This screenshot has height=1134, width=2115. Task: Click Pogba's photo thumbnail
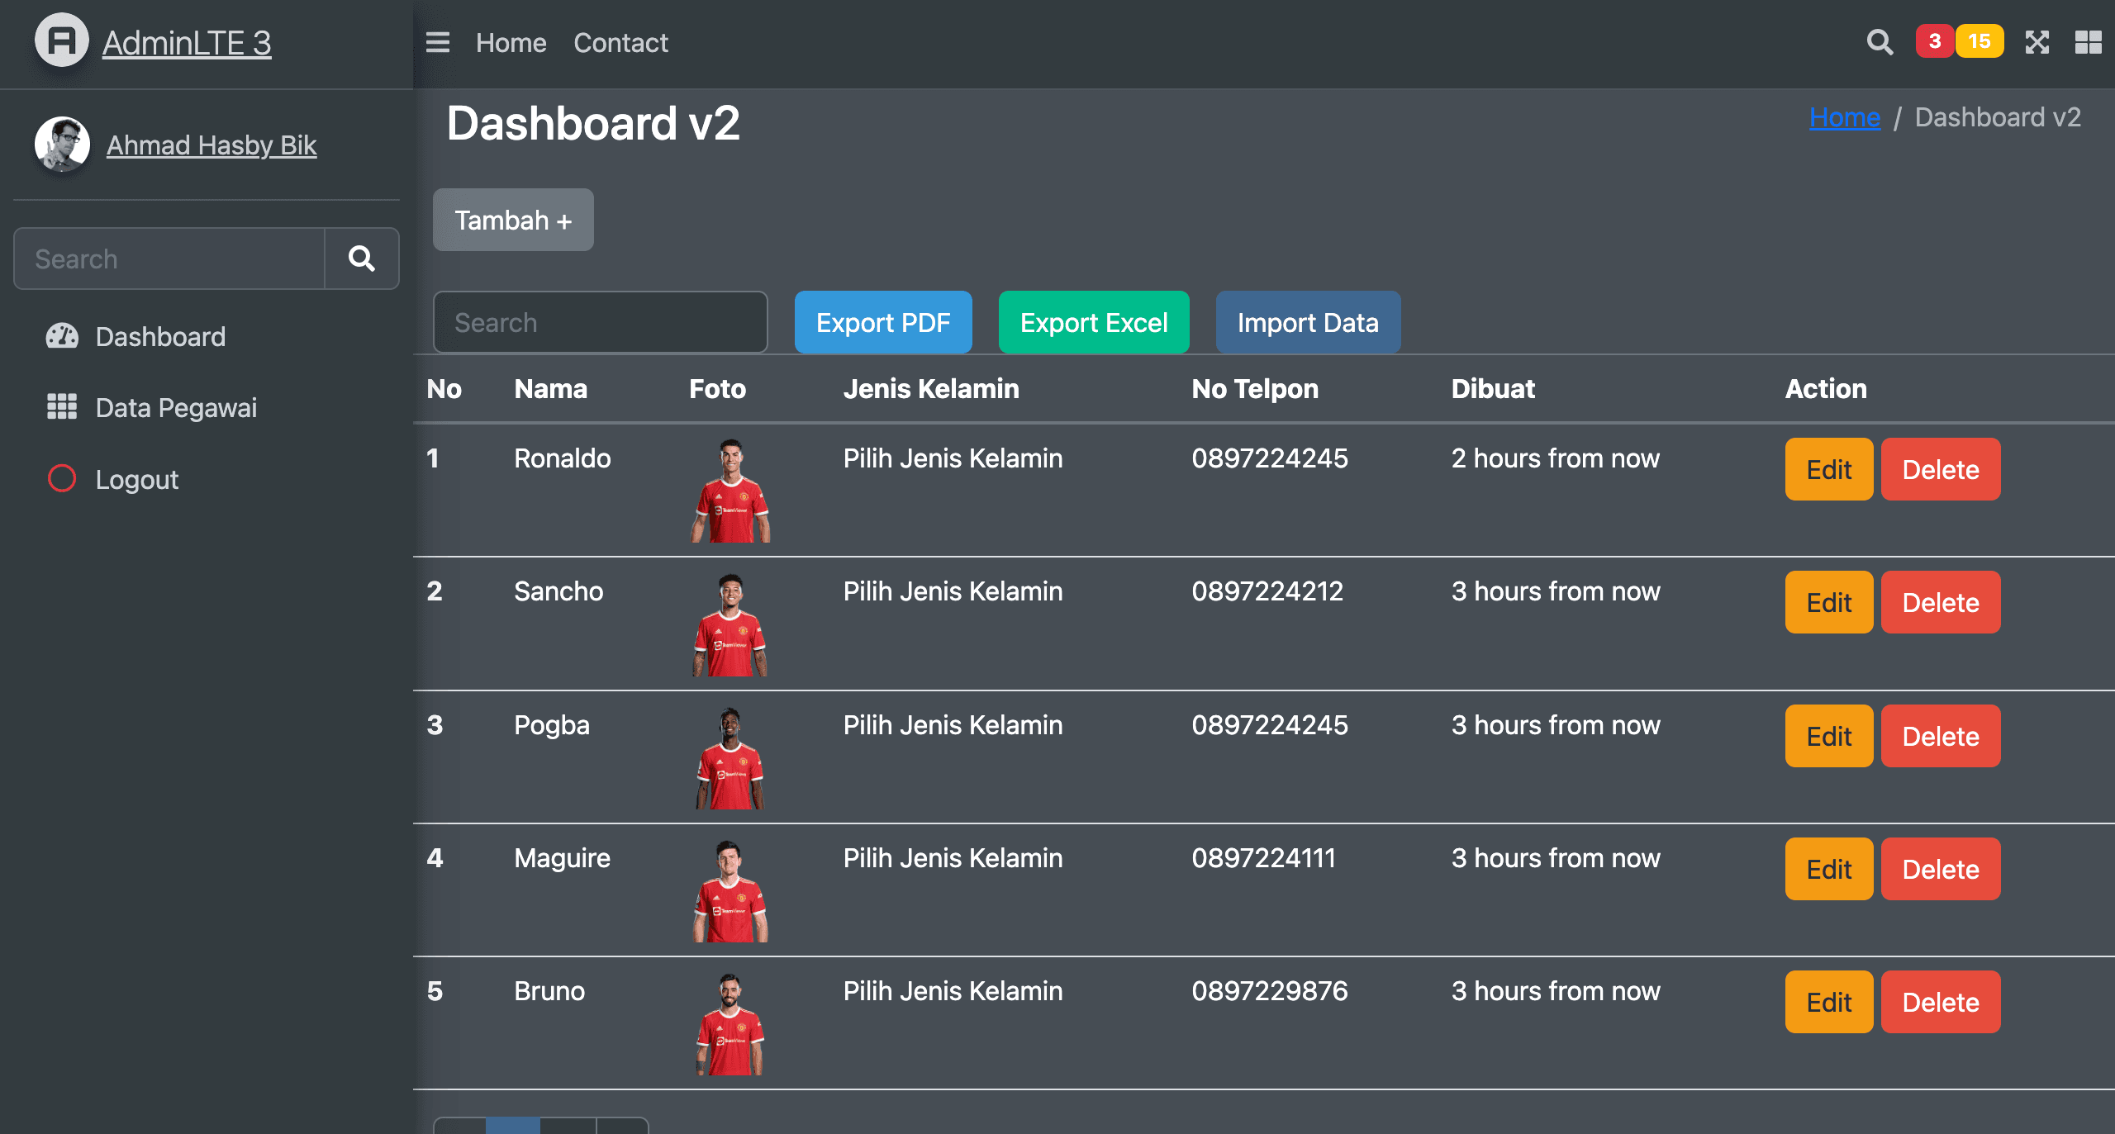point(730,757)
